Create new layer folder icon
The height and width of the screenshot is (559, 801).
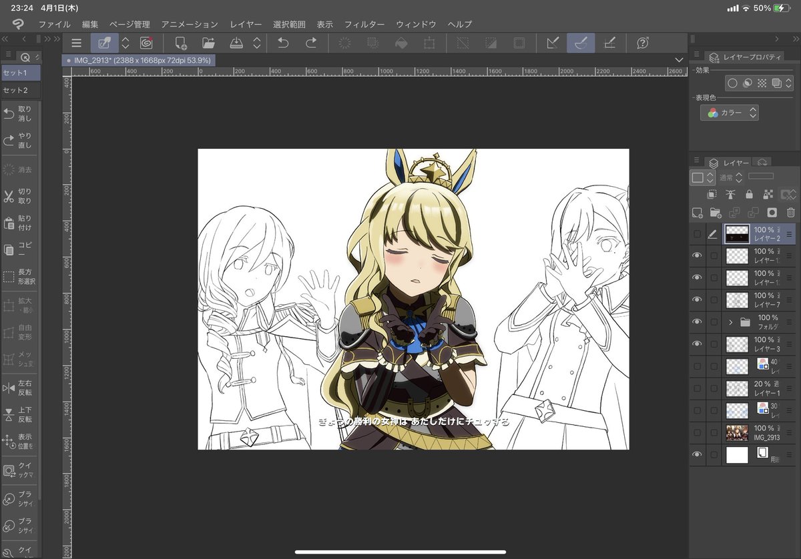(x=716, y=213)
